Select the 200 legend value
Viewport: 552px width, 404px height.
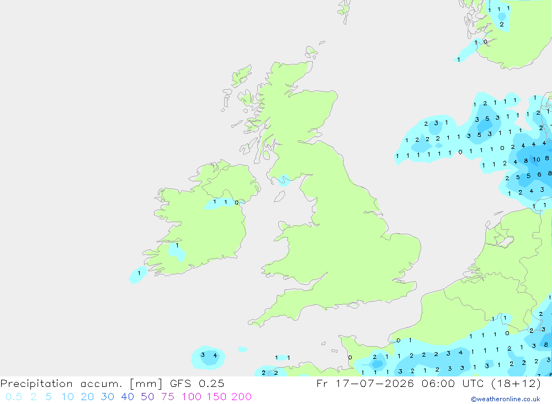pos(242,397)
